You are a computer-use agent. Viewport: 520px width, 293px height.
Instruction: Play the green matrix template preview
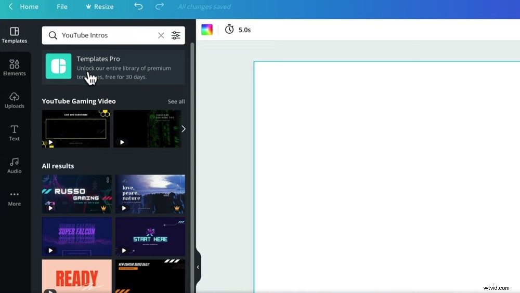point(122,142)
